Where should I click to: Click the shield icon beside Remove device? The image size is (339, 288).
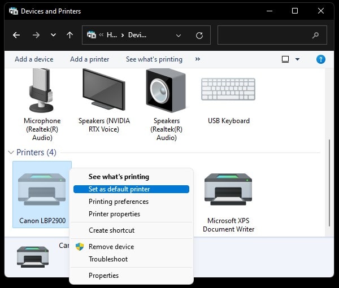pyautogui.click(x=80, y=247)
